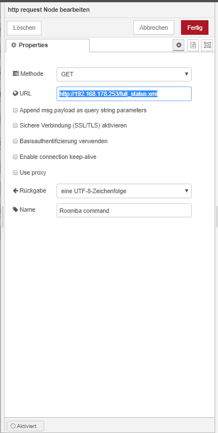Click the Löschen button
Image resolution: width=218 pixels, height=433 pixels.
pos(24,28)
